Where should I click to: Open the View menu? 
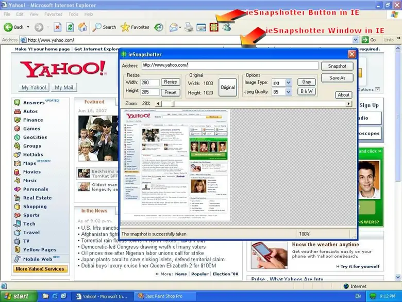click(33, 14)
